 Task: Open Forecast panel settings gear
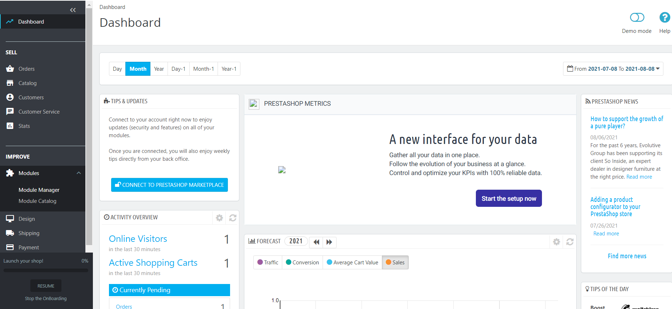click(557, 242)
